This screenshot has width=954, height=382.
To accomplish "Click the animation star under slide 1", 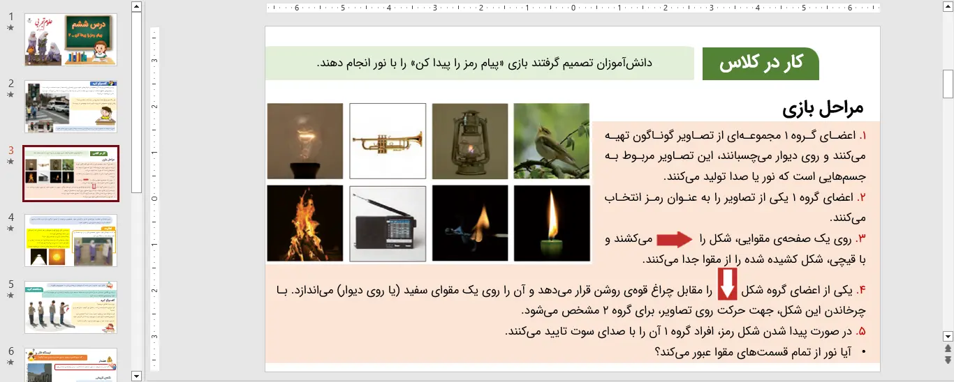I will point(10,28).
